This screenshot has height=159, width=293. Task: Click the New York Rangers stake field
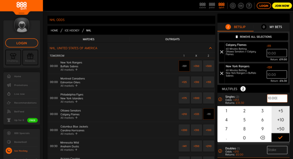277,75
